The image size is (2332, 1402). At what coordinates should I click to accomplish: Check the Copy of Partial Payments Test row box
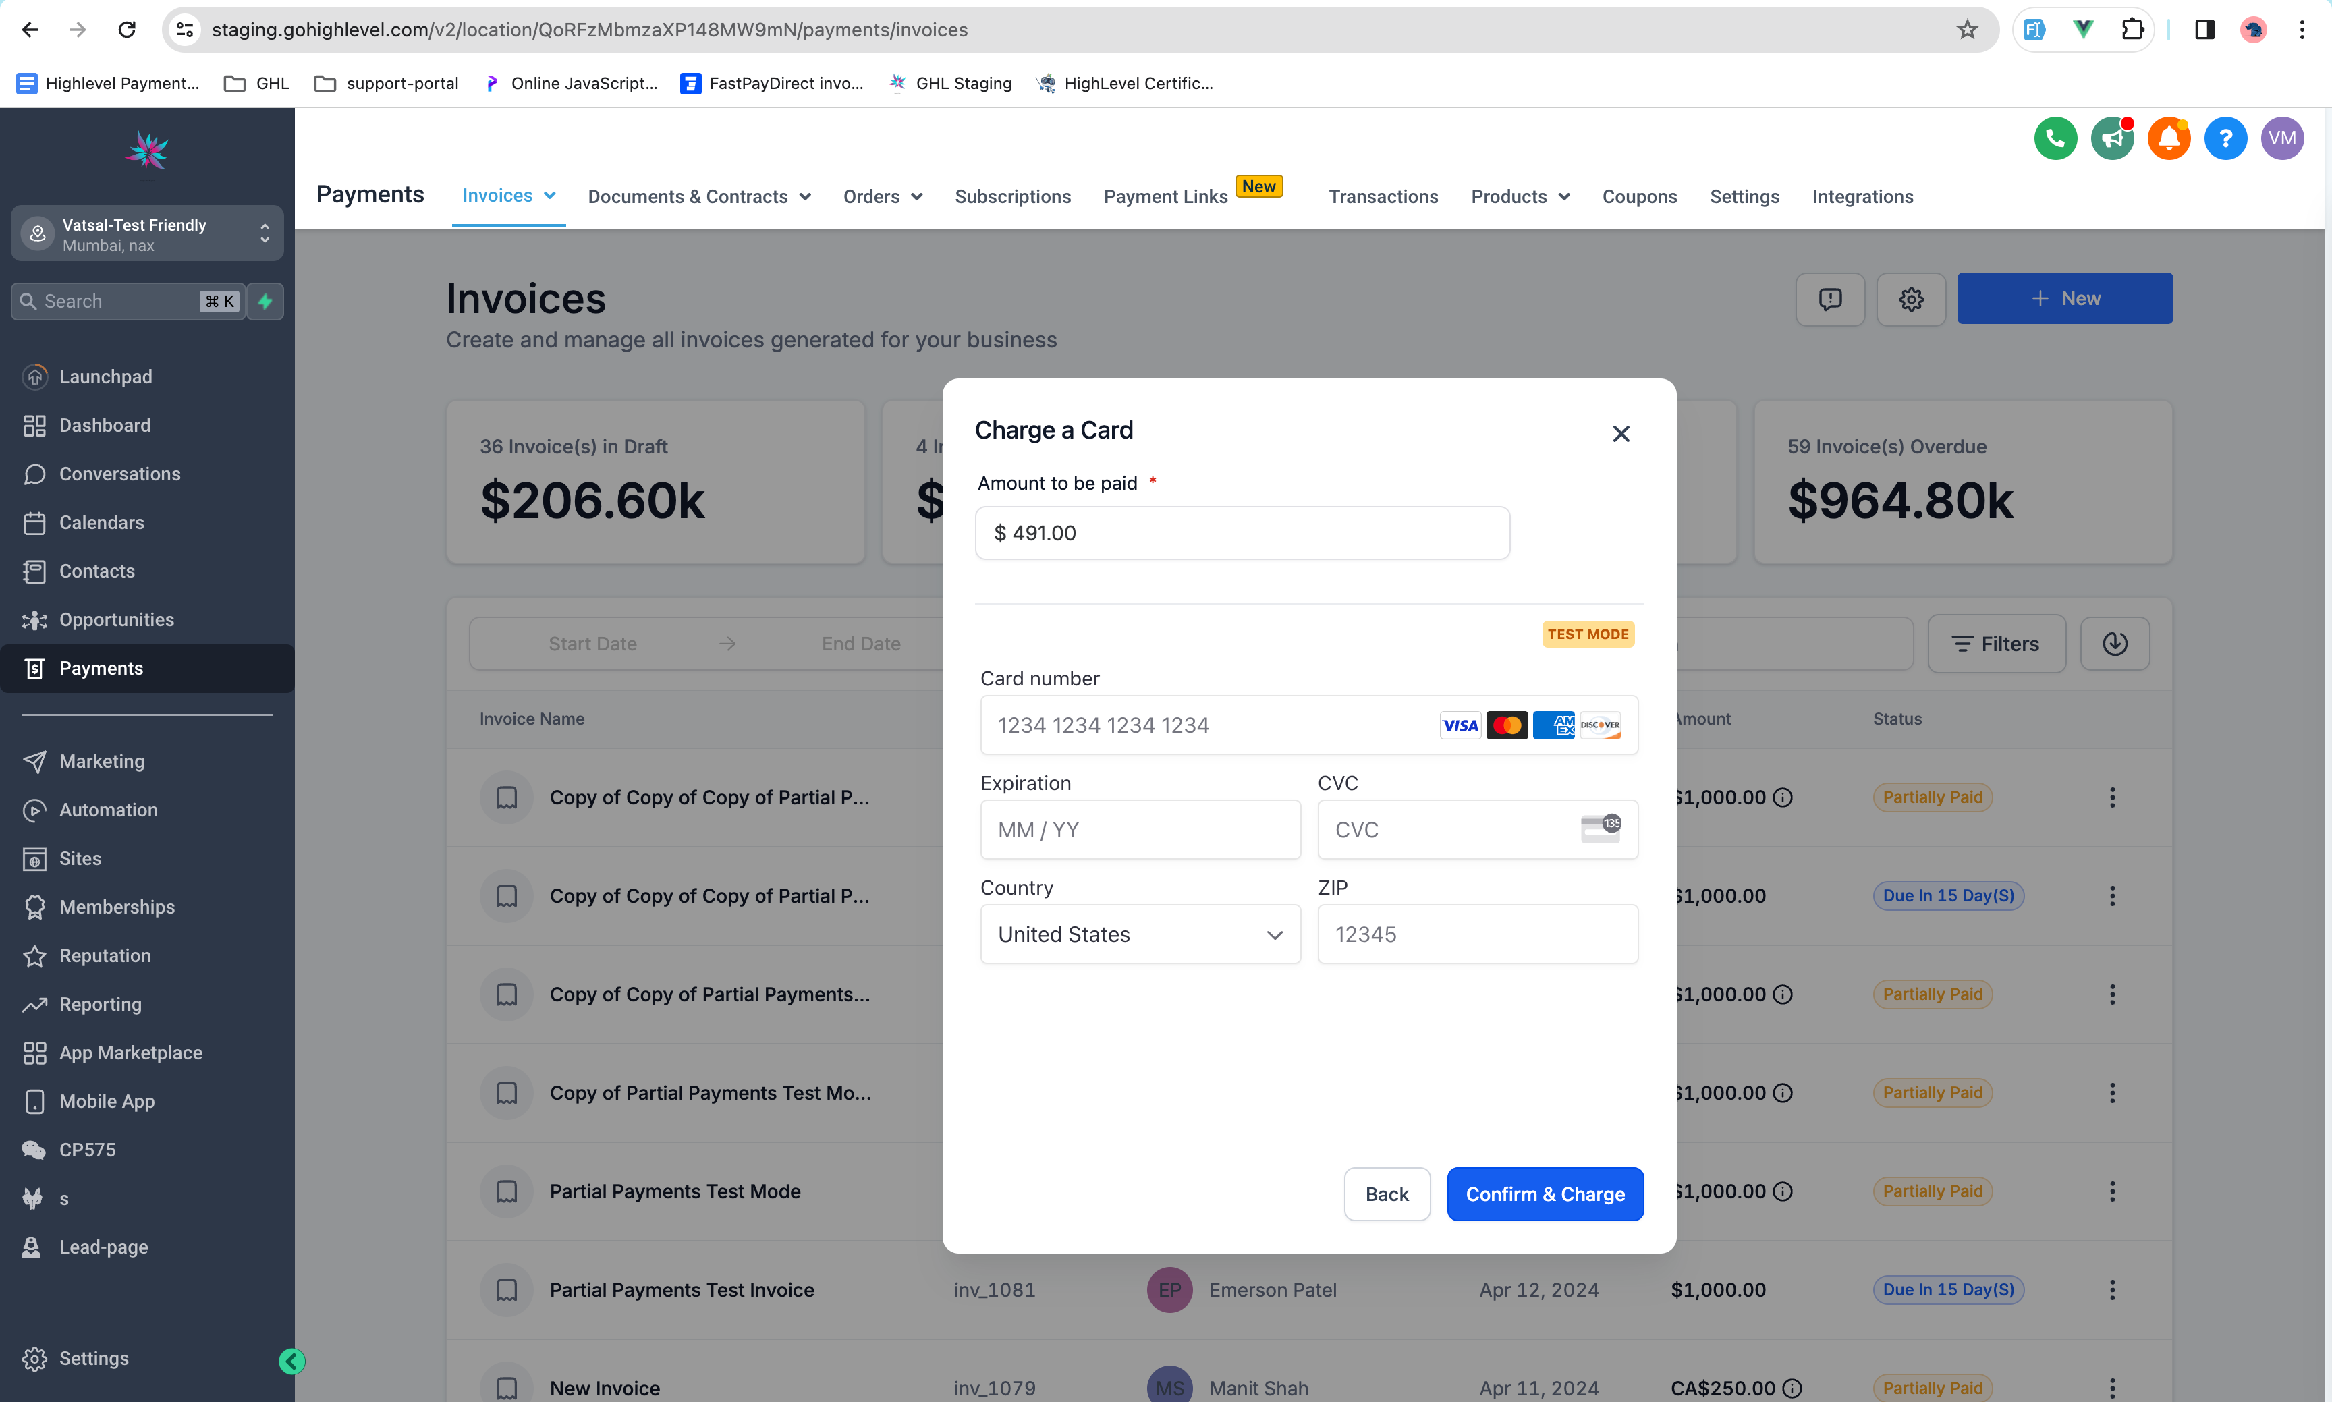507,1093
